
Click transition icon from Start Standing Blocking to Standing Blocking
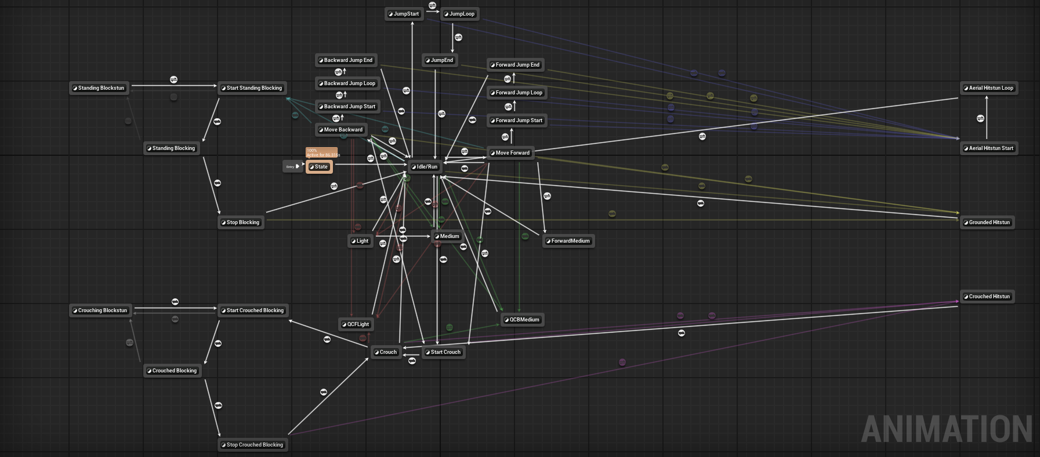click(217, 122)
